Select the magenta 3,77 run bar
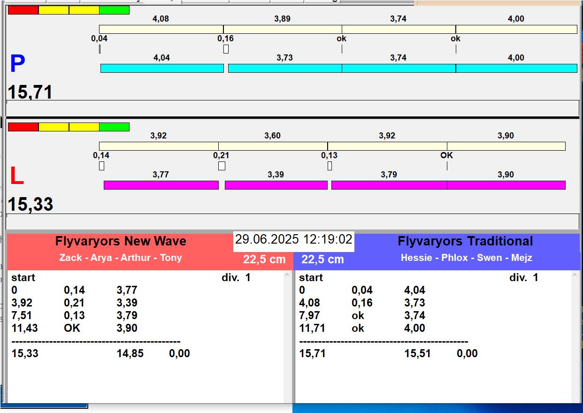The height and width of the screenshot is (413, 583). (x=161, y=185)
